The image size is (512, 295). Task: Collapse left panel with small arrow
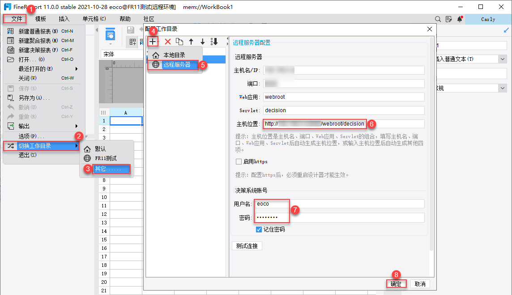tap(97, 30)
